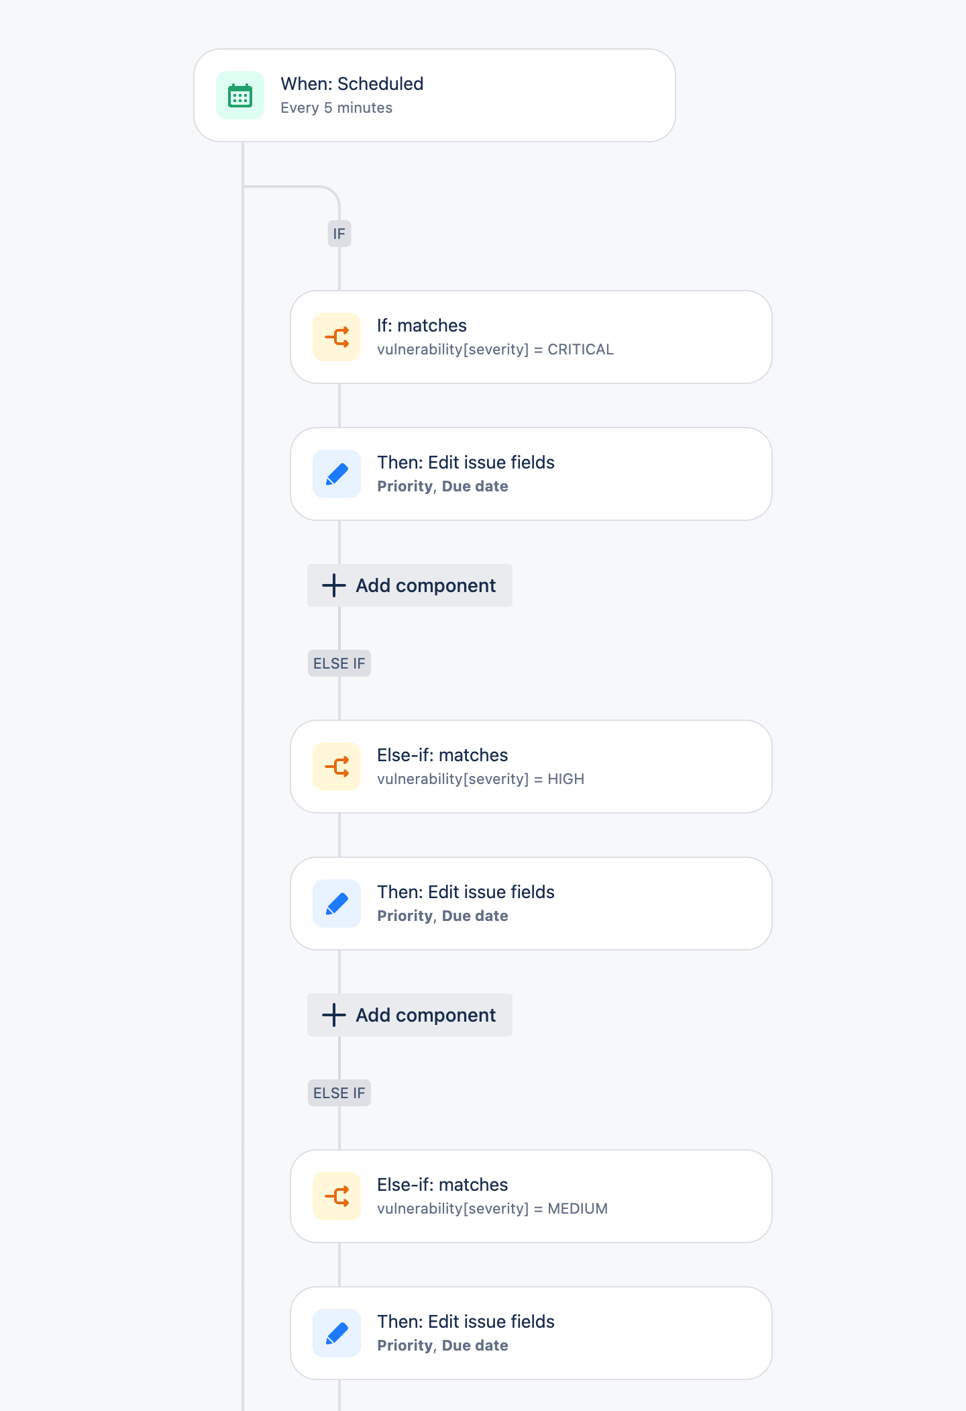
Task: Open the Edit issue fields card under the HIGH branch
Action: click(531, 903)
